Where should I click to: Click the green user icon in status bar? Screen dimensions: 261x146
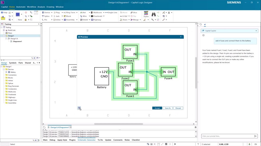249,144
